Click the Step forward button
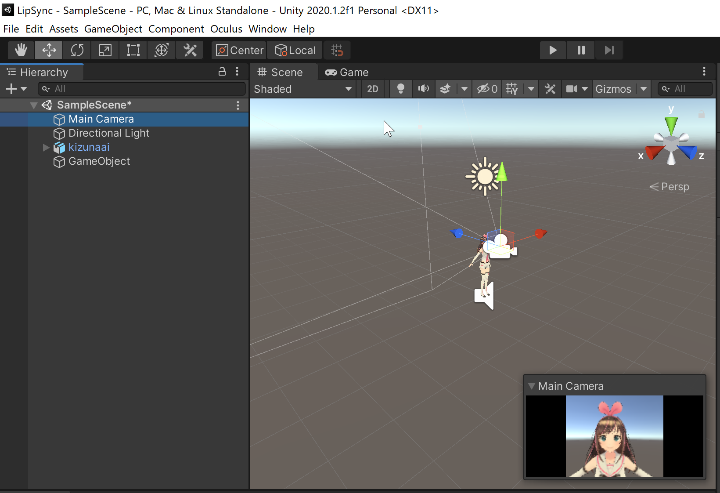720x493 pixels. (x=609, y=50)
